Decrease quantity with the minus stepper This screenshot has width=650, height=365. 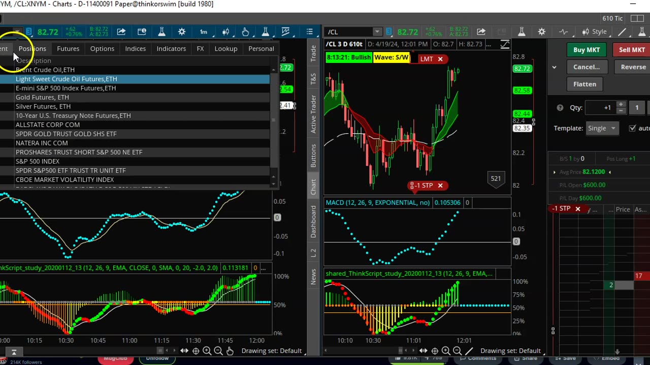pos(621,110)
